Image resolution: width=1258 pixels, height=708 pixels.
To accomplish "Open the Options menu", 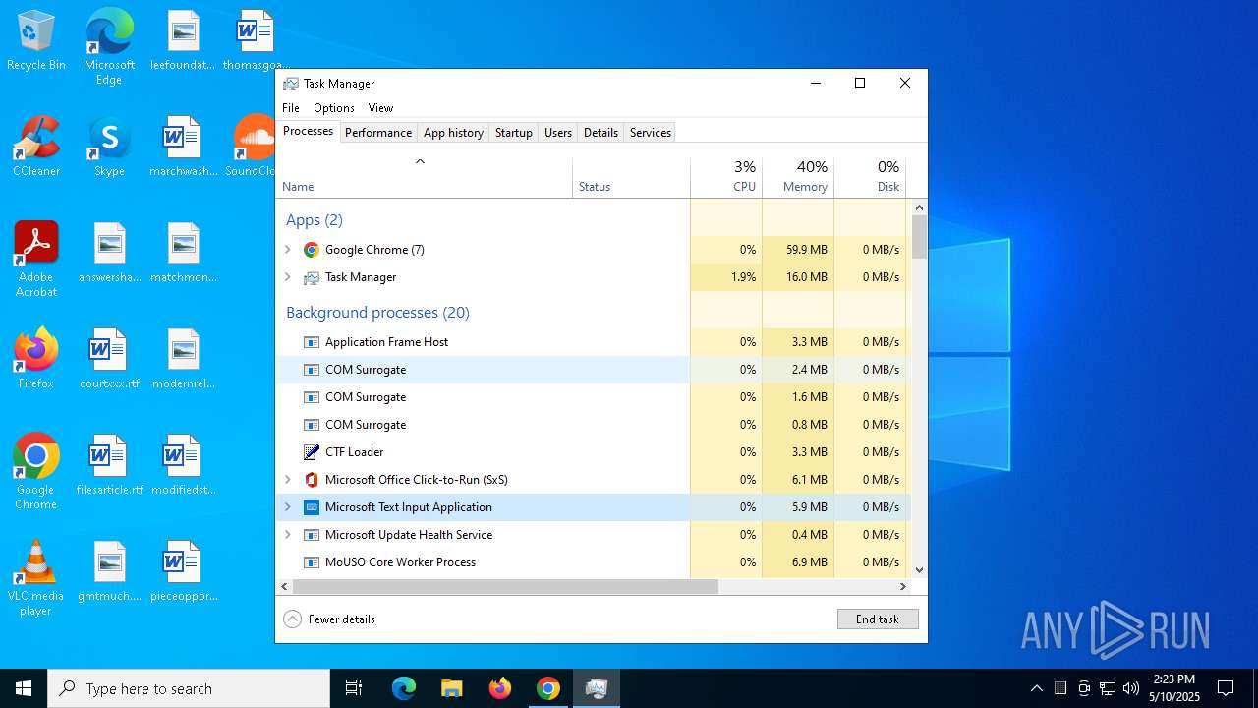I will click(334, 108).
